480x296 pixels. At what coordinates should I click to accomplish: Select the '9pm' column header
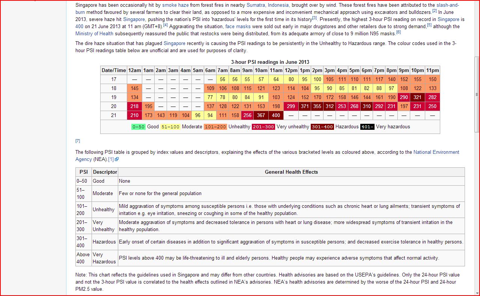click(404, 71)
